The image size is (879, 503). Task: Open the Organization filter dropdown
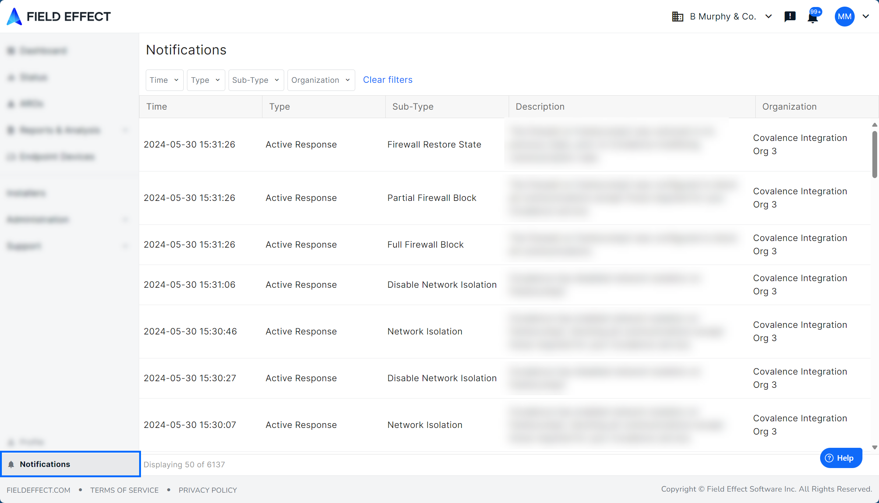(x=321, y=80)
